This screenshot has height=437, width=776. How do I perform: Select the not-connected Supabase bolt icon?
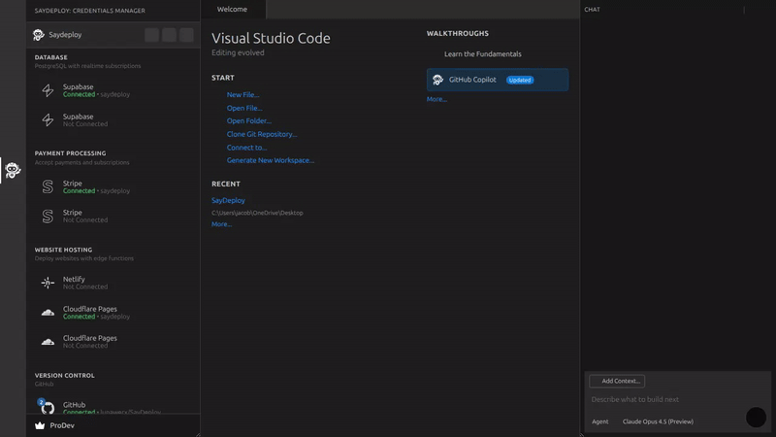[x=48, y=119]
